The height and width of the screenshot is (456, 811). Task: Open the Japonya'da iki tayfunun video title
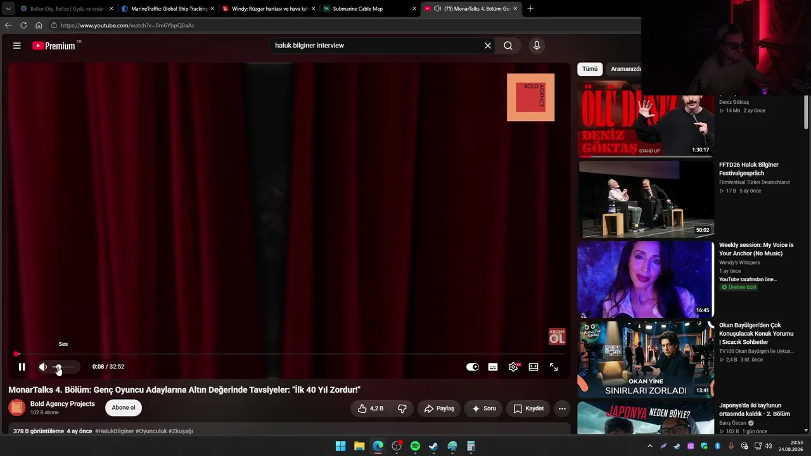pos(755,410)
